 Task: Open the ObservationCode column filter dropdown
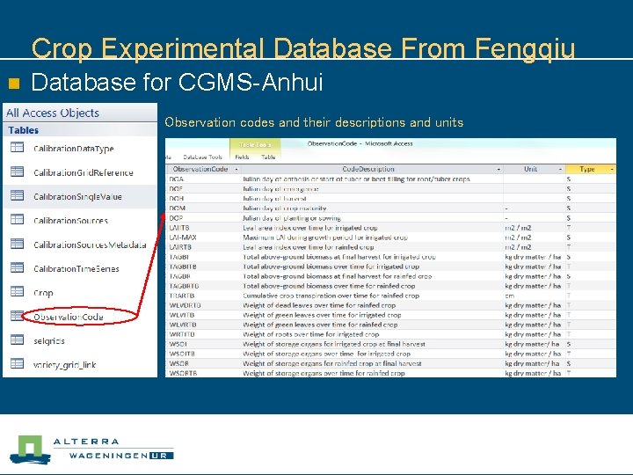(236, 169)
